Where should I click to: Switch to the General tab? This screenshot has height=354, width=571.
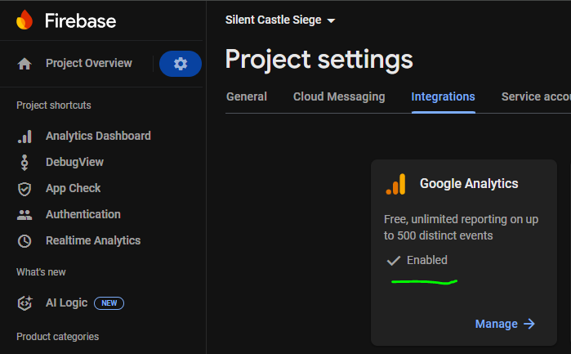[247, 96]
